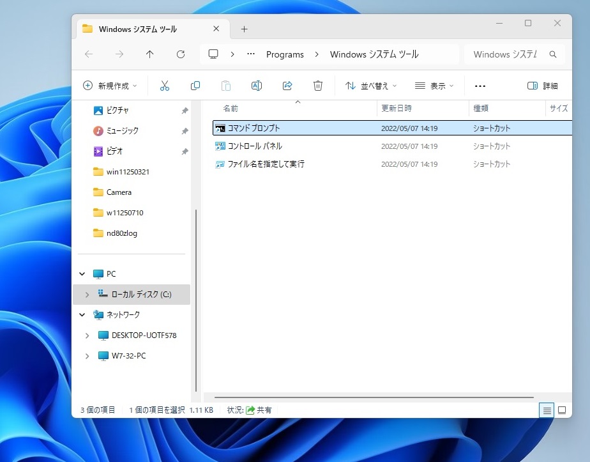Refresh the current folder view
The height and width of the screenshot is (462, 590).
pos(181,54)
